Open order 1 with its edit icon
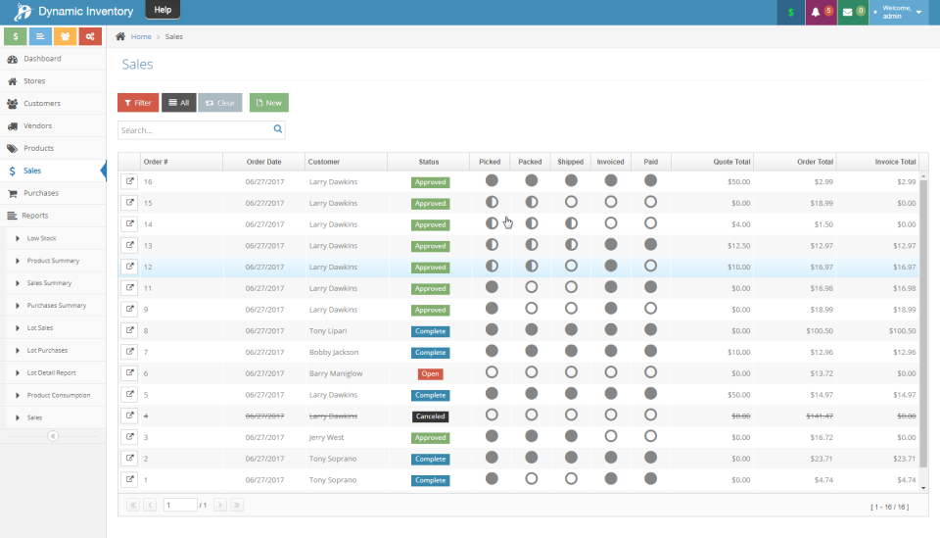 pyautogui.click(x=129, y=479)
